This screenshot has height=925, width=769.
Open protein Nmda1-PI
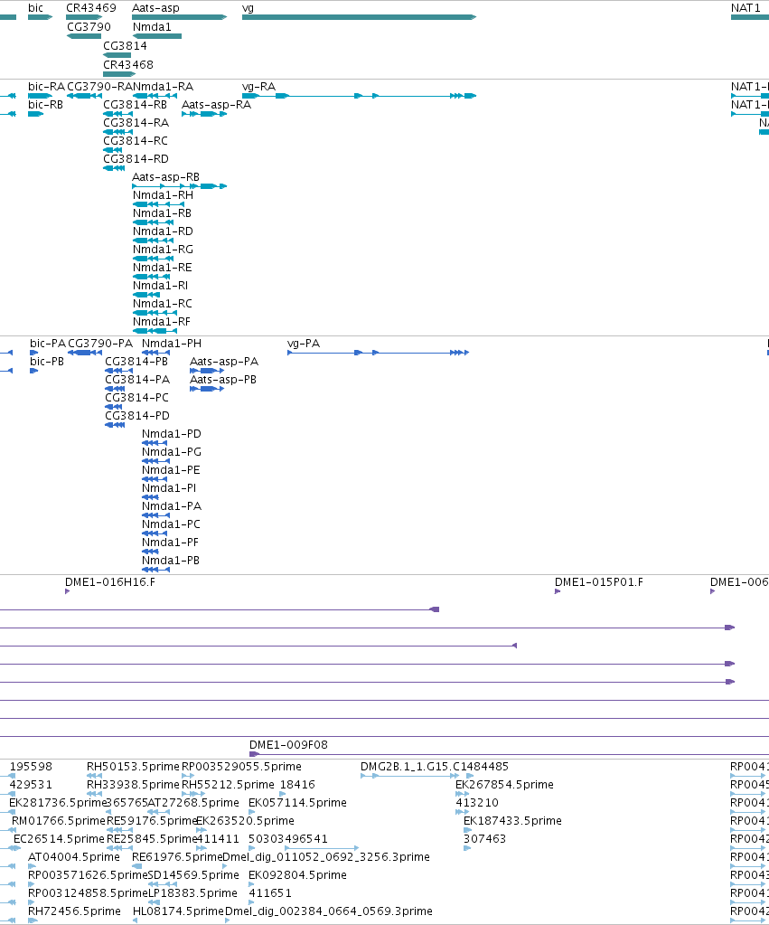(169, 488)
